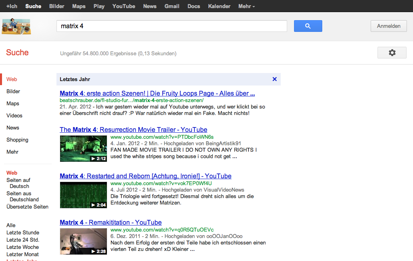Open News in the top navigation bar
The image size is (413, 261).
(x=150, y=6)
